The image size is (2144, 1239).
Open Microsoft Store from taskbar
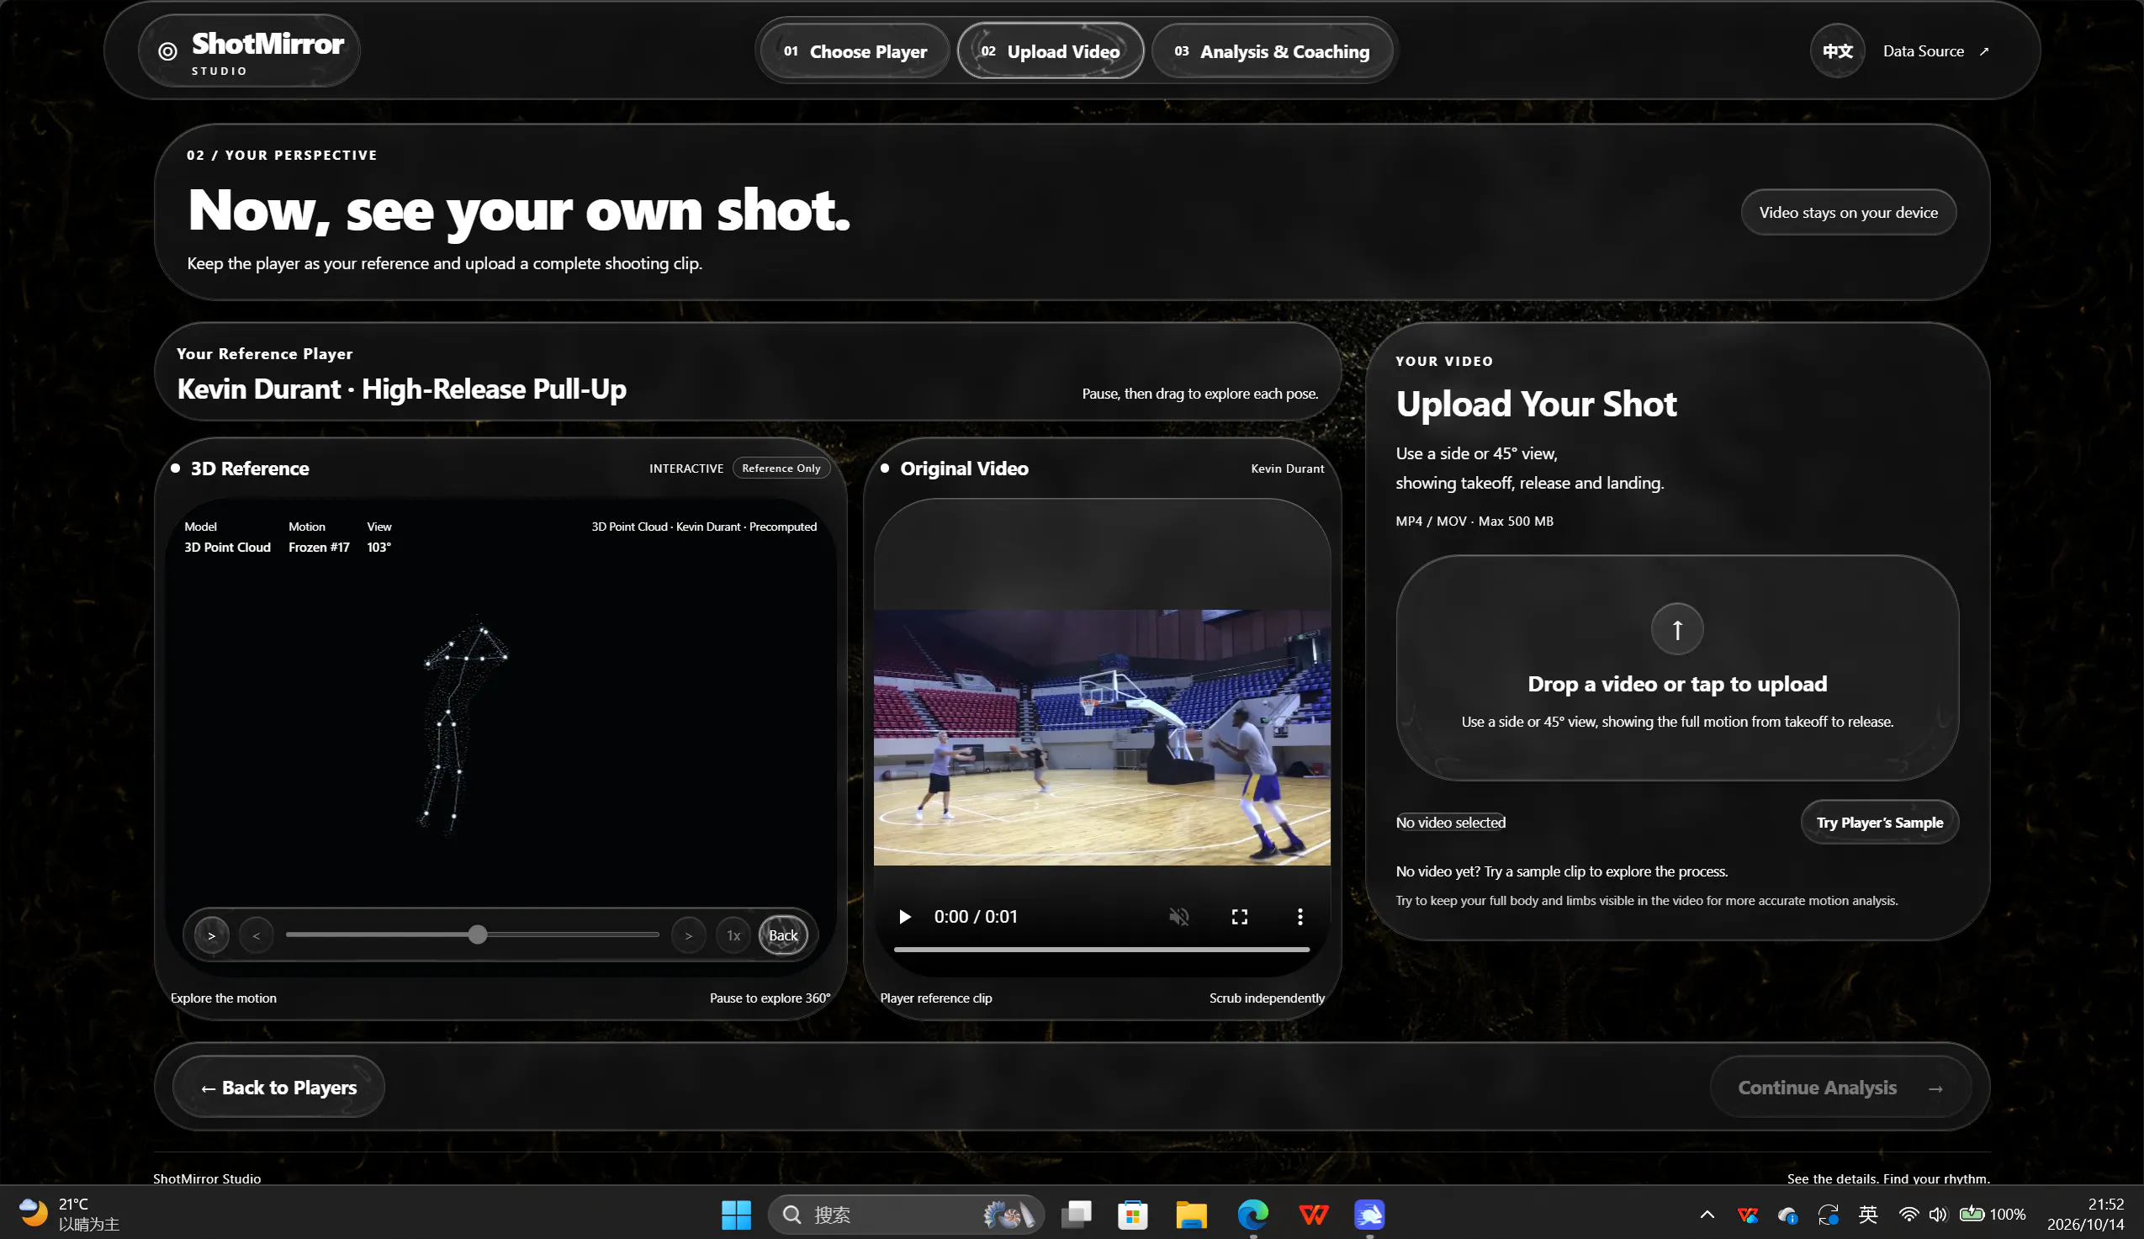pos(1132,1215)
